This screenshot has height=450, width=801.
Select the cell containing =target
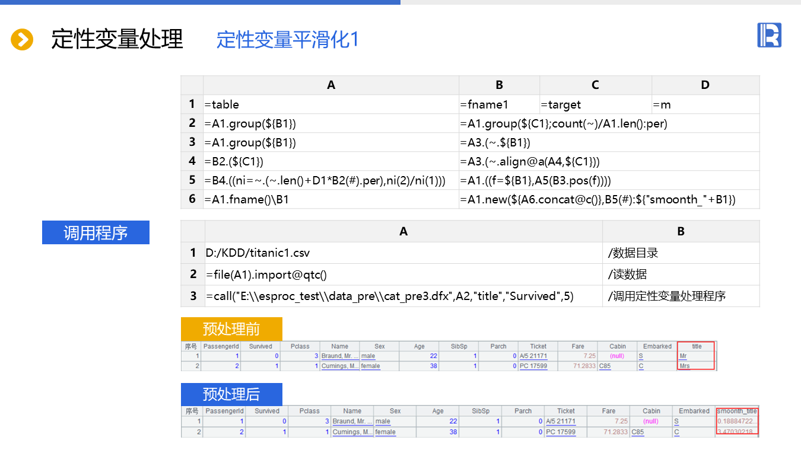click(x=595, y=104)
